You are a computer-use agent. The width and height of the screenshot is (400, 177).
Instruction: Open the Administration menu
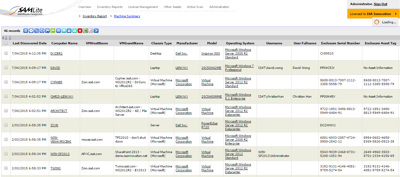pyautogui.click(x=219, y=7)
